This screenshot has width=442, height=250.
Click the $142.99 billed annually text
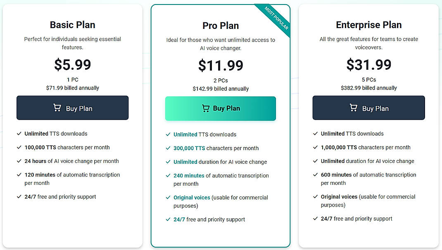220,88
